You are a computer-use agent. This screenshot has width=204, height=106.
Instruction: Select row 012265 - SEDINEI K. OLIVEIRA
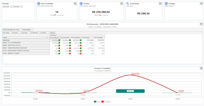click(26, 53)
